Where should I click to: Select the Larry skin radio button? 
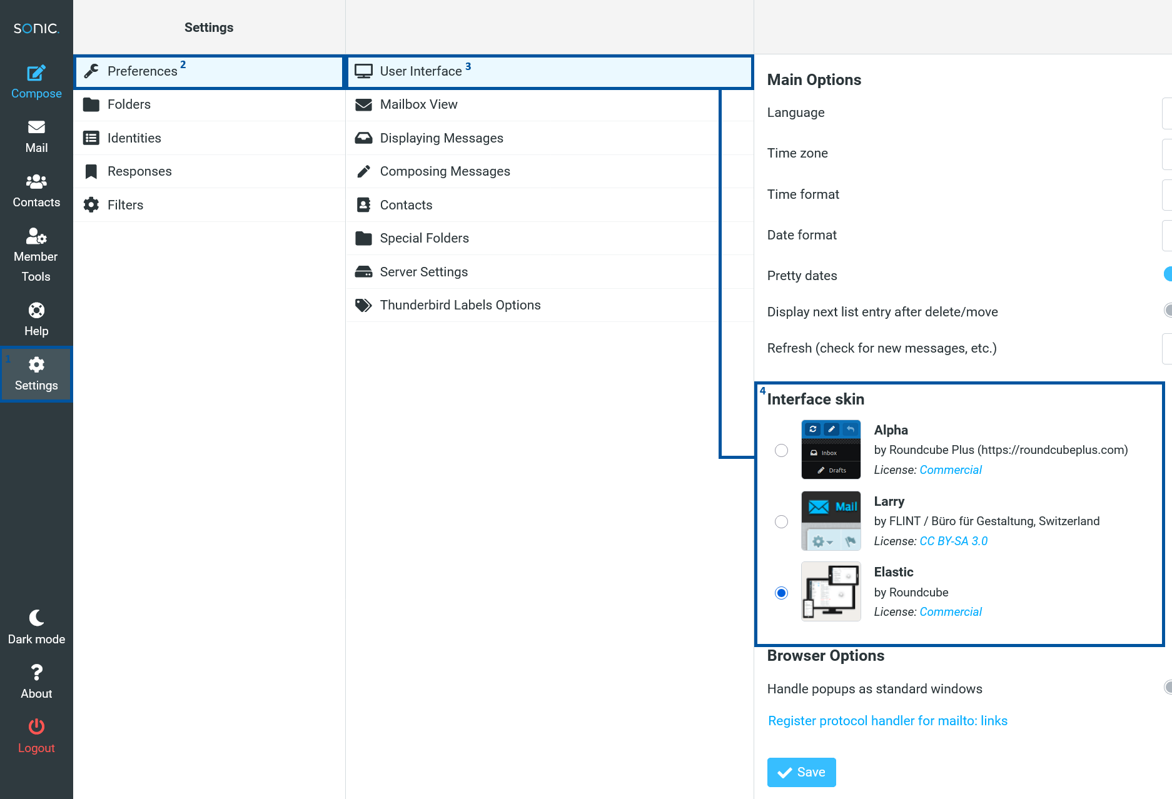pos(781,521)
